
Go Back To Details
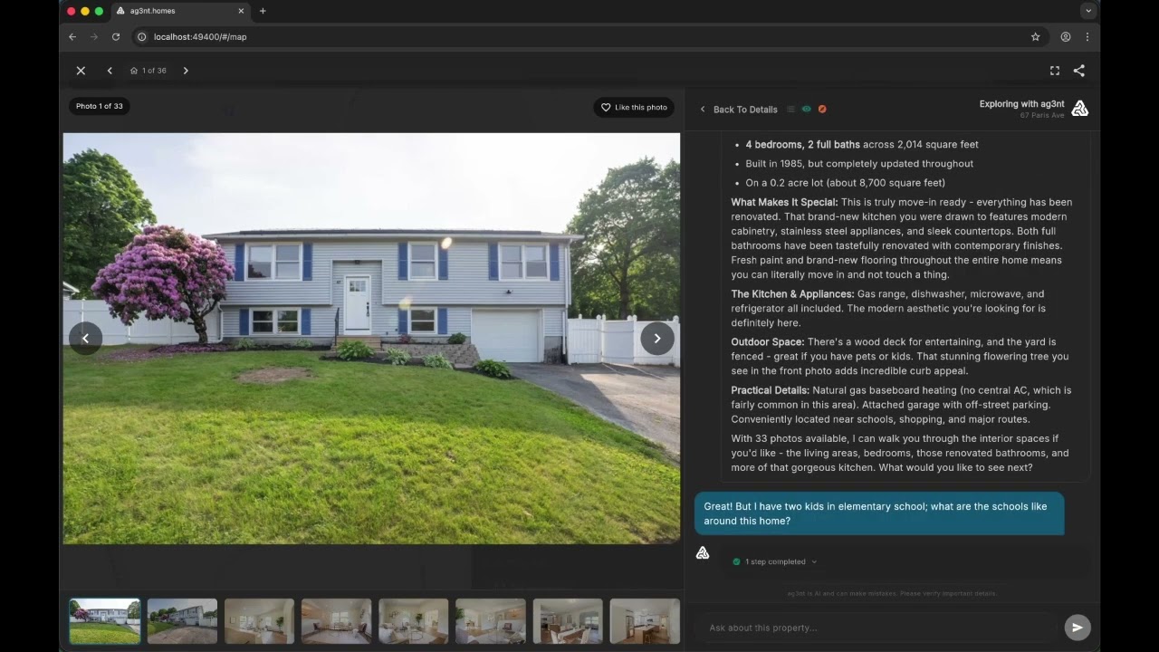(x=738, y=110)
